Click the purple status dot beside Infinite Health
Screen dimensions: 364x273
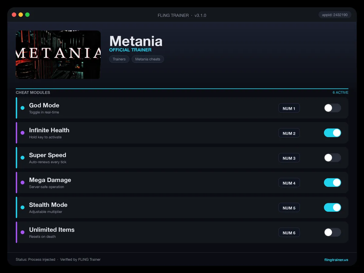(22, 133)
